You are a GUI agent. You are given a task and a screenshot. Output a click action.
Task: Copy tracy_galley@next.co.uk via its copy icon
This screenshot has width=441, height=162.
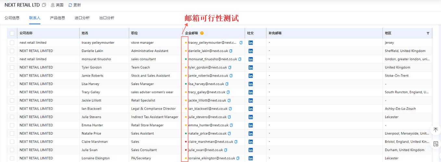coord(228,92)
